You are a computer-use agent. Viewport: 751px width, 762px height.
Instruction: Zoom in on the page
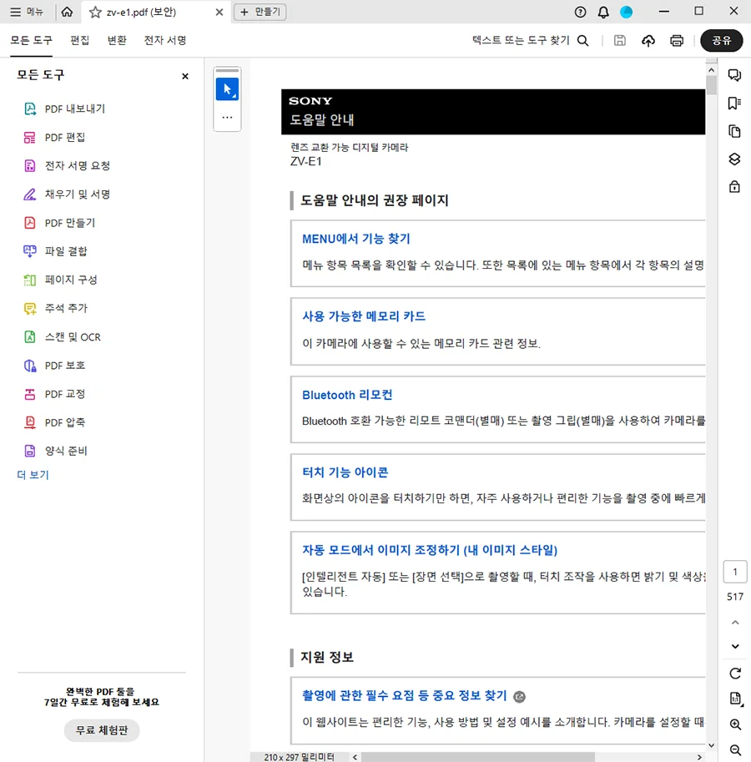pyautogui.click(x=734, y=724)
